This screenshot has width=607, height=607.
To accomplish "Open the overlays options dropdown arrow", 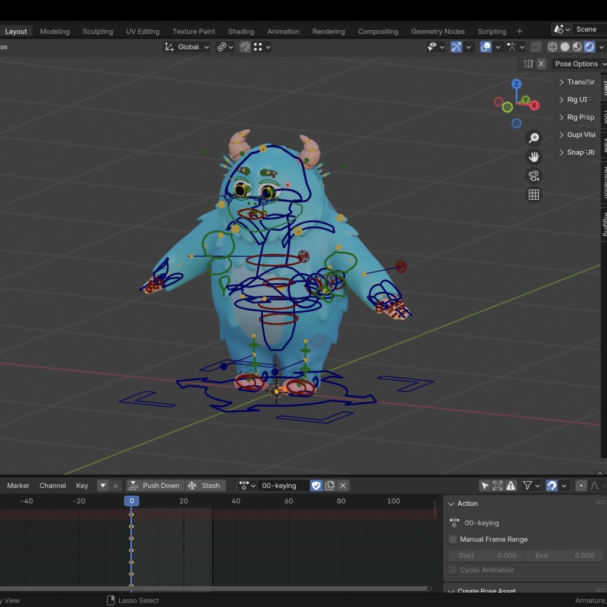I will [x=498, y=47].
